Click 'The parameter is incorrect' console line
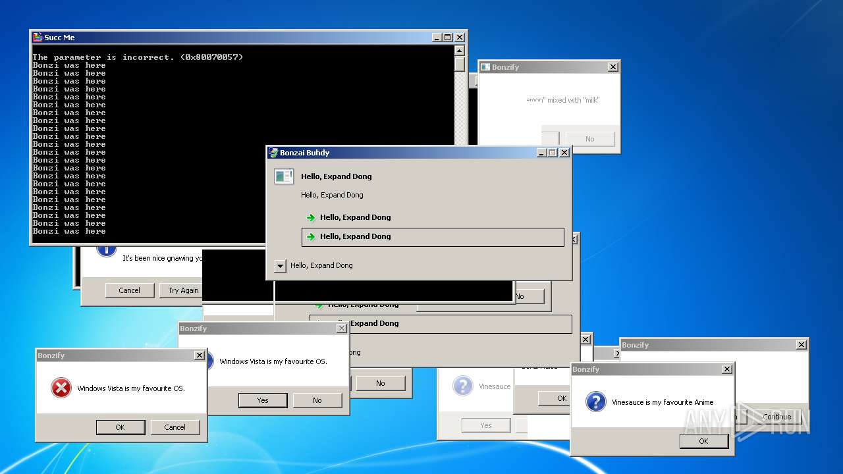The width and height of the screenshot is (843, 474). point(138,57)
